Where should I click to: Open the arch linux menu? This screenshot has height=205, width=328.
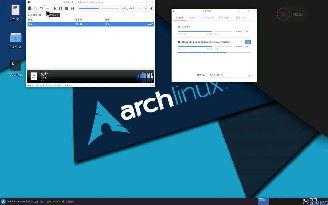[x=13, y=202]
